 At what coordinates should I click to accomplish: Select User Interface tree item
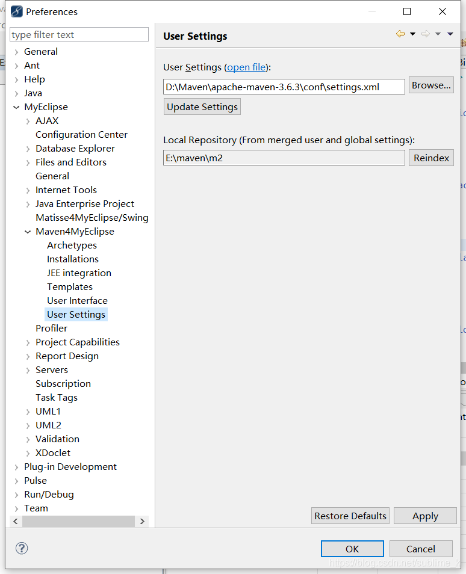pyautogui.click(x=77, y=301)
